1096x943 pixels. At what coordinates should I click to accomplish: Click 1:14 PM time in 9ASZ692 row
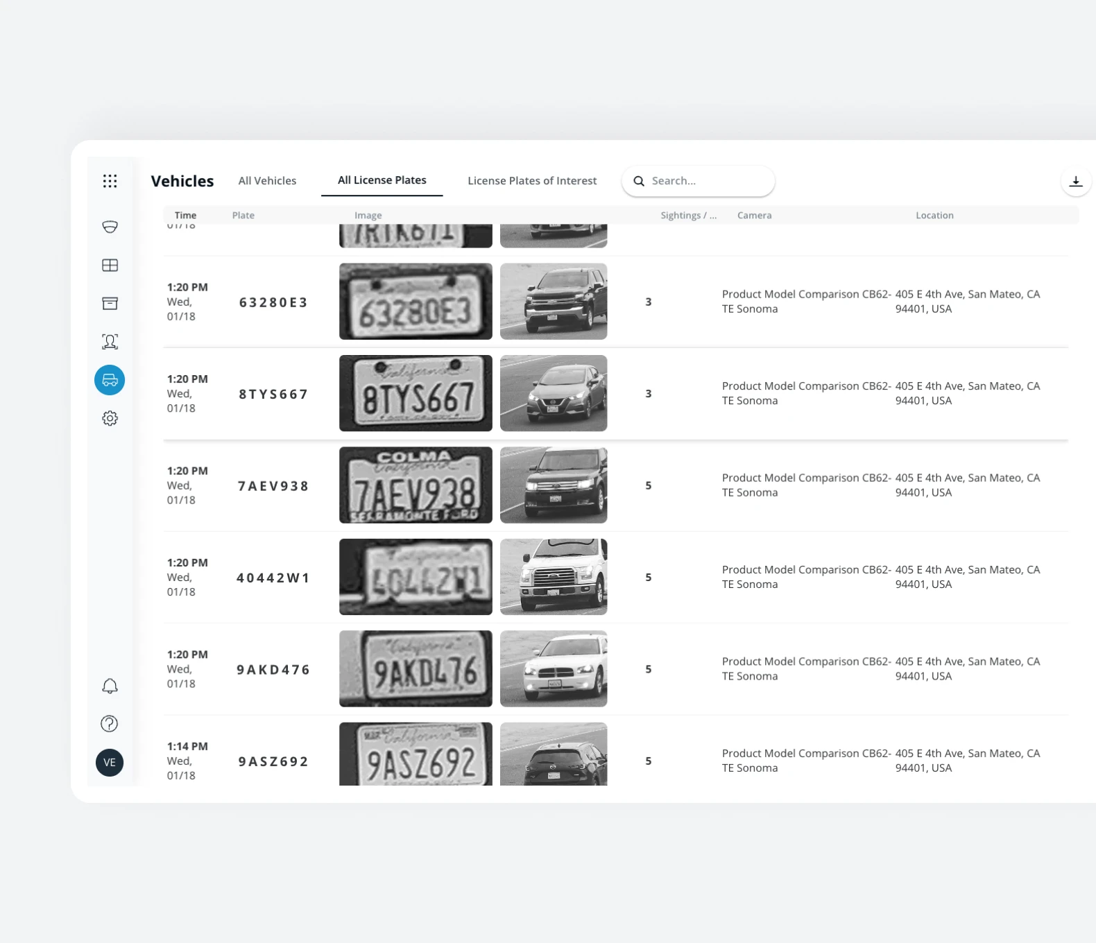point(187,746)
